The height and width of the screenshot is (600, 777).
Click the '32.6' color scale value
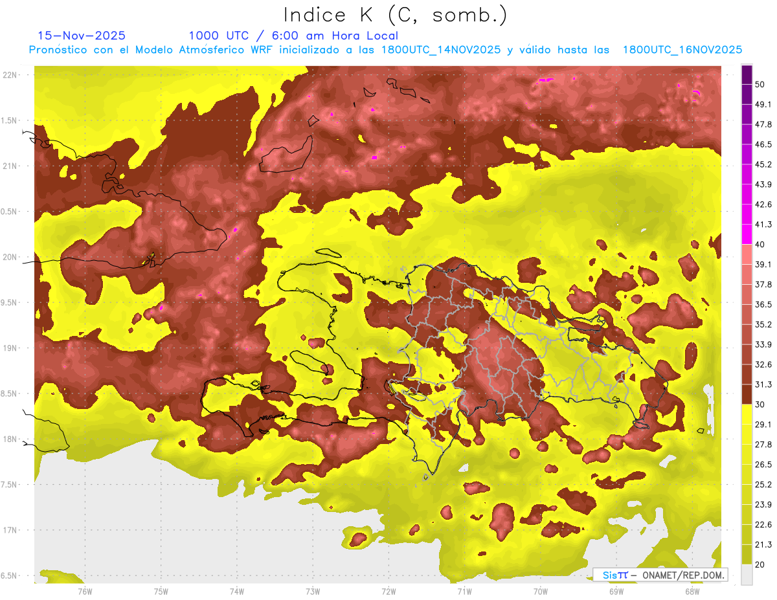763,364
